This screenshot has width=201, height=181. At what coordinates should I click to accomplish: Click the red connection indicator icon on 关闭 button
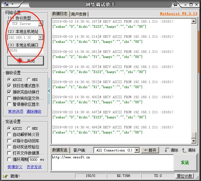20,60
